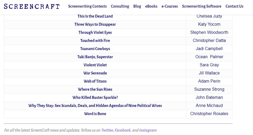Click the "Tsunami Cowboys" title

95,49
